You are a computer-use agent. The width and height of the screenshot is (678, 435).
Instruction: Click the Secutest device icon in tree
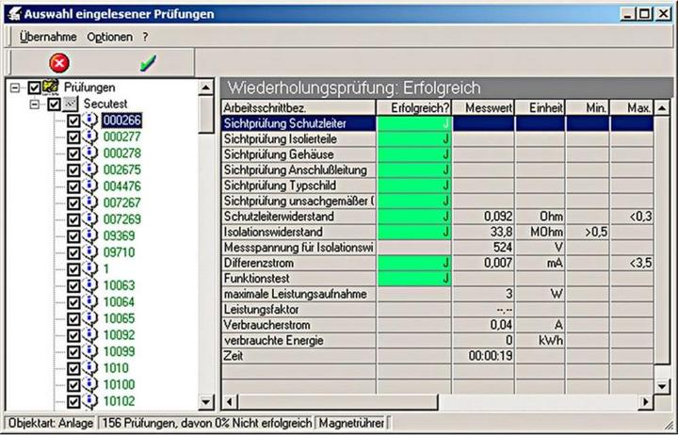click(71, 104)
